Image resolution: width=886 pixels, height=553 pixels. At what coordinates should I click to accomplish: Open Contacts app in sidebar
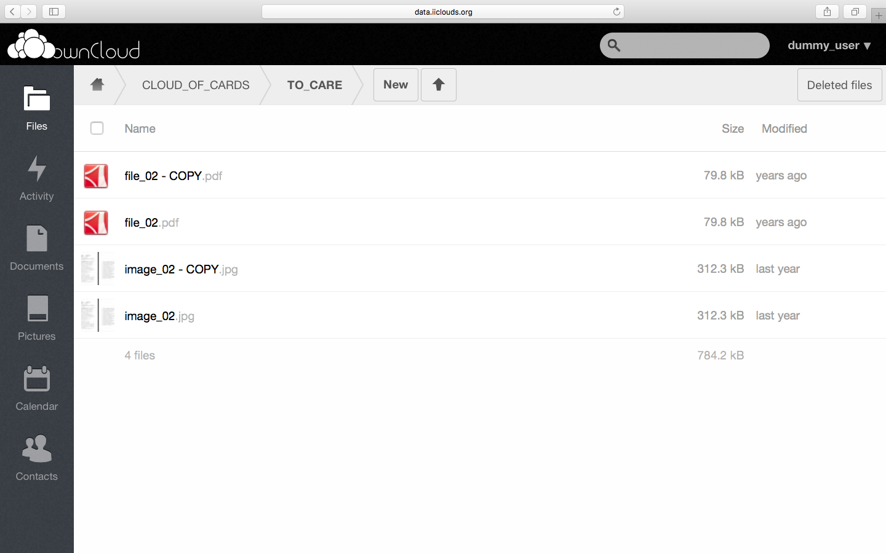37,458
